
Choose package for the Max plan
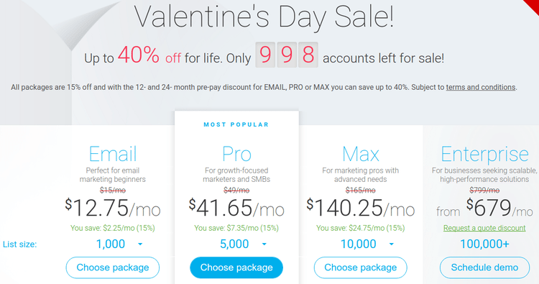[x=361, y=267]
